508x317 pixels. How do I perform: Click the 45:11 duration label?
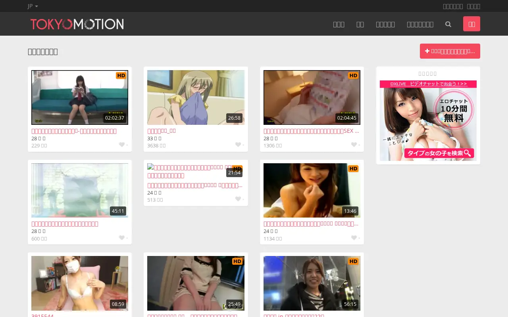(118, 211)
